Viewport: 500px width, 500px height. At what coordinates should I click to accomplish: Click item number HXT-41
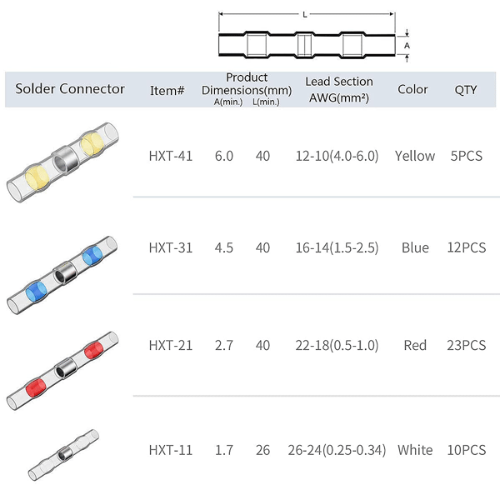tap(171, 156)
